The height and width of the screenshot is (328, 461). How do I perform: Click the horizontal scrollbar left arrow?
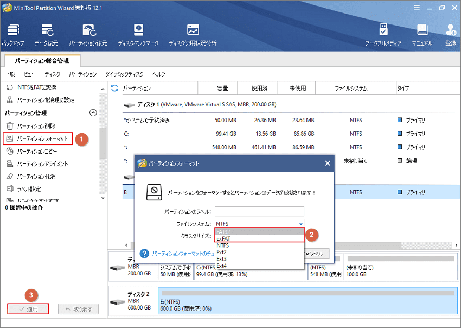tap(126, 245)
